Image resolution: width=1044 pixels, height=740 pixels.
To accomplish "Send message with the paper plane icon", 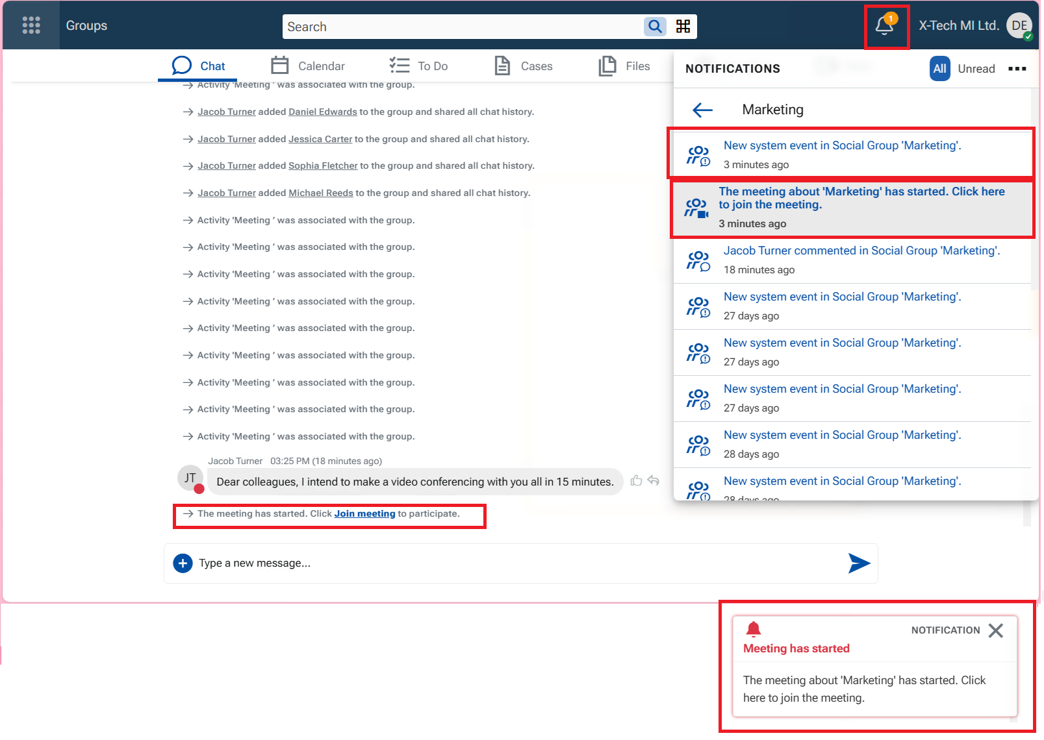I will [858, 563].
